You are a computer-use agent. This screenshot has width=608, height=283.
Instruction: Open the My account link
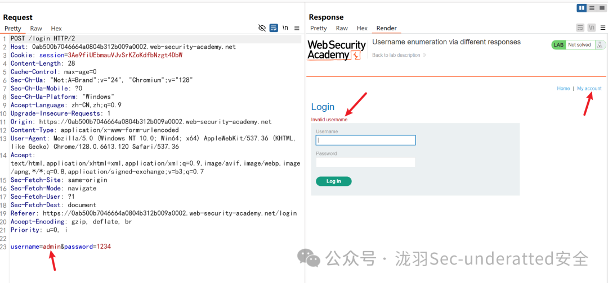589,89
